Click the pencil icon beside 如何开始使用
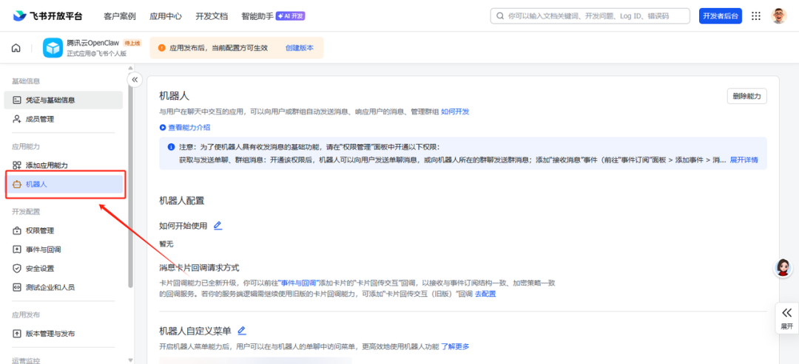This screenshot has width=799, height=364. (x=218, y=226)
